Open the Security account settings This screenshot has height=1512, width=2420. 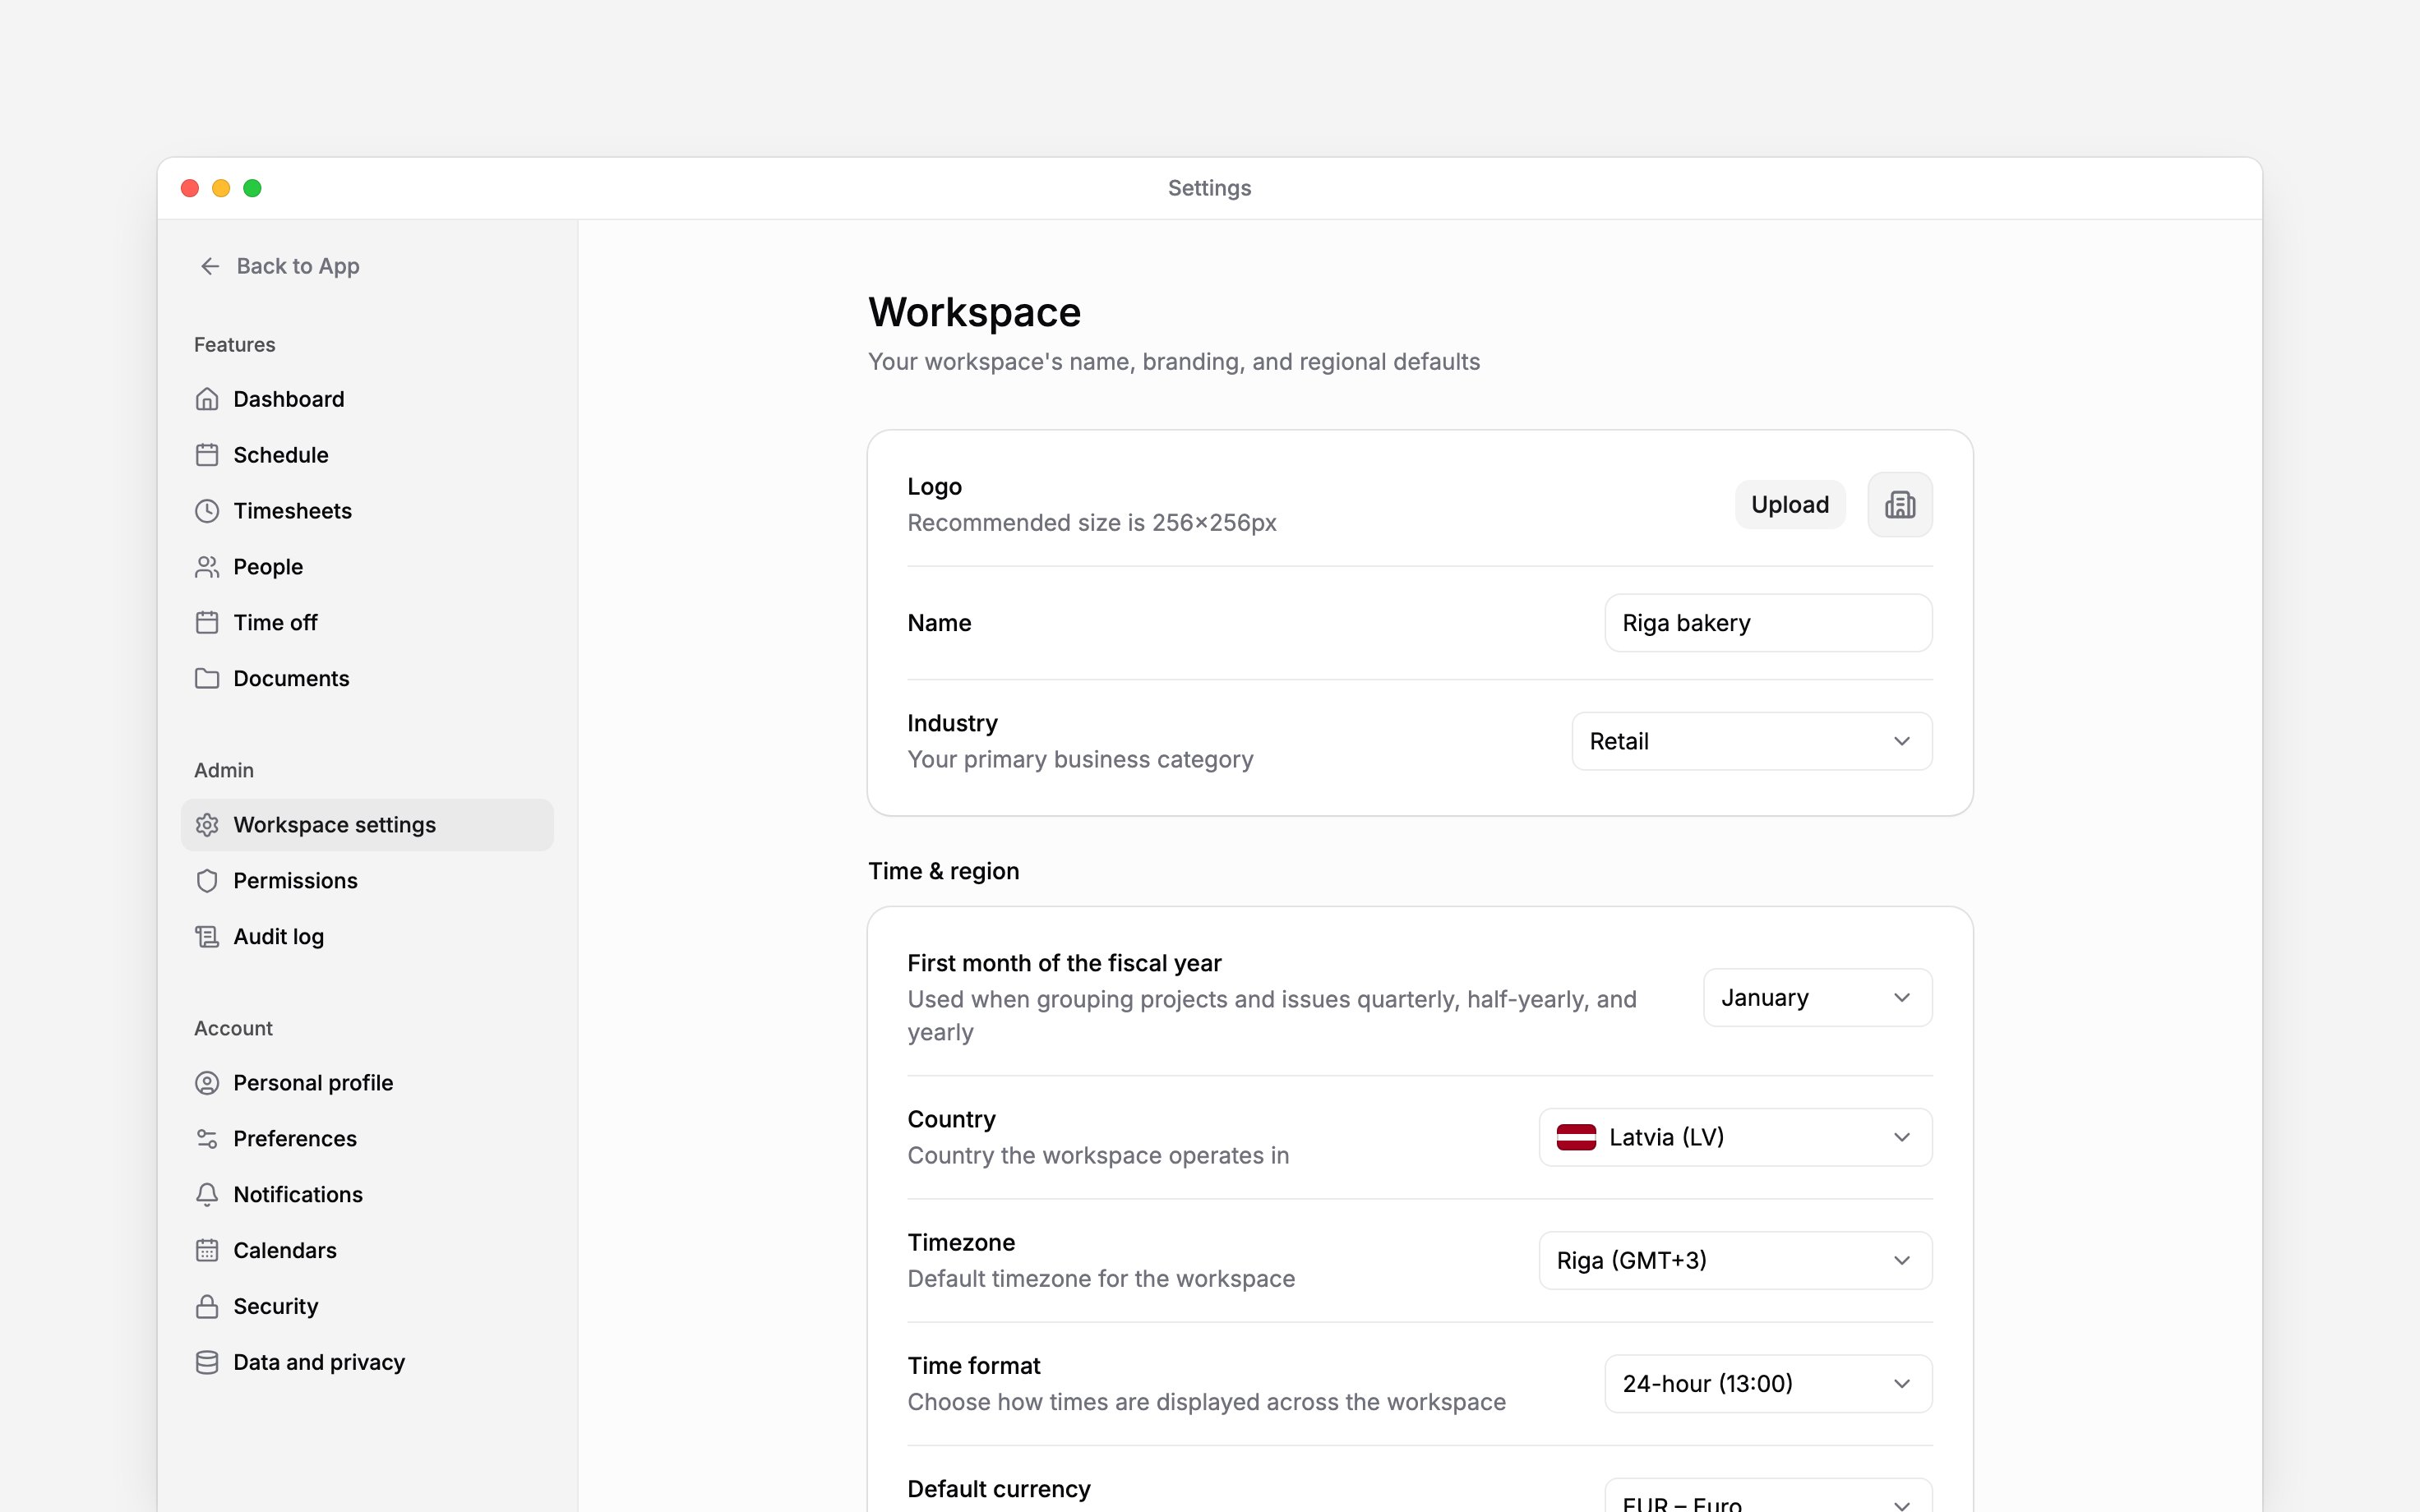(367, 1307)
